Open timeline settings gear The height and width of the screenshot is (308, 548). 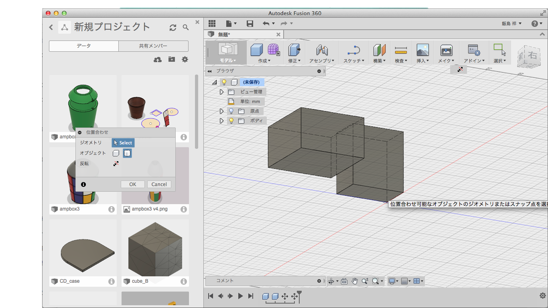click(x=543, y=296)
